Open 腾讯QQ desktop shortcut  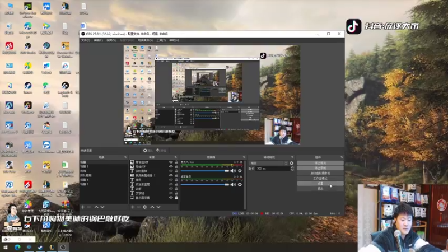coord(27,227)
